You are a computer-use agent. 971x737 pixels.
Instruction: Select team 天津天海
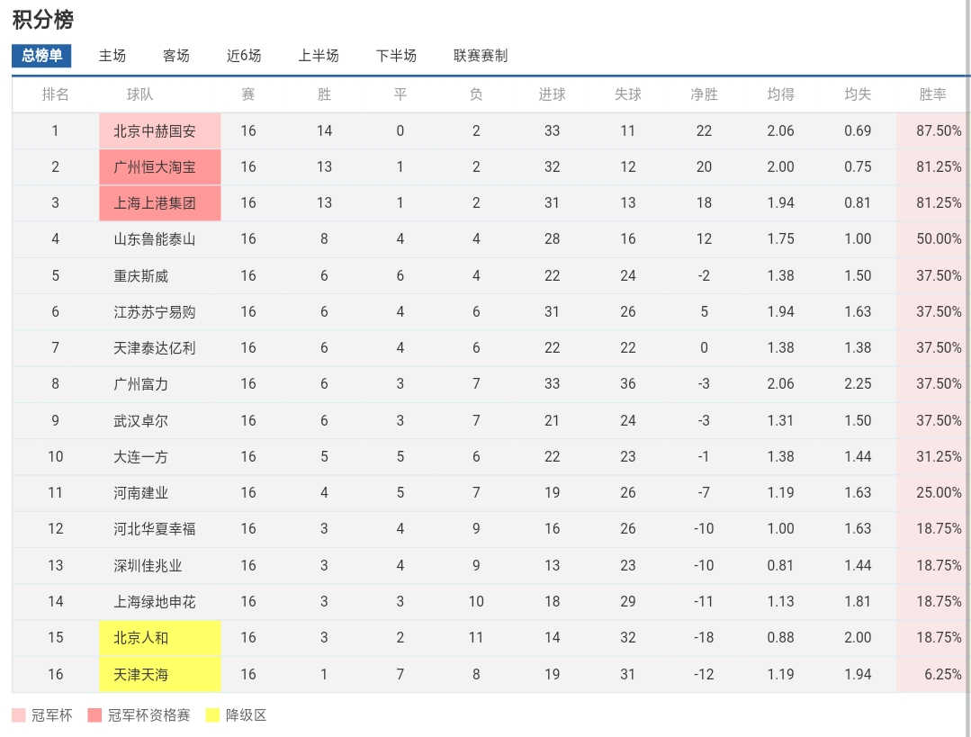tap(140, 674)
